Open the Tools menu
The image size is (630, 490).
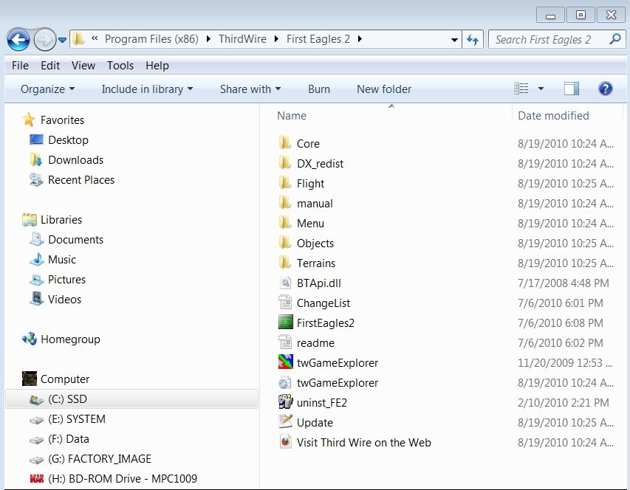[x=120, y=66]
